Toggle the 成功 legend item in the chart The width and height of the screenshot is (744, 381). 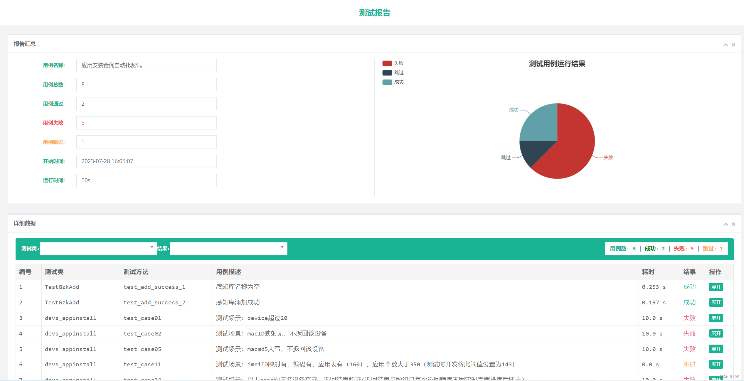pyautogui.click(x=393, y=82)
